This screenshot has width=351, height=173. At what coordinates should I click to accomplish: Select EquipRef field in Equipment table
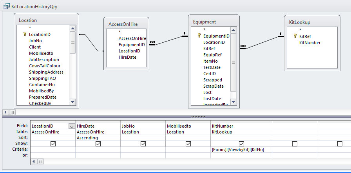(212, 55)
